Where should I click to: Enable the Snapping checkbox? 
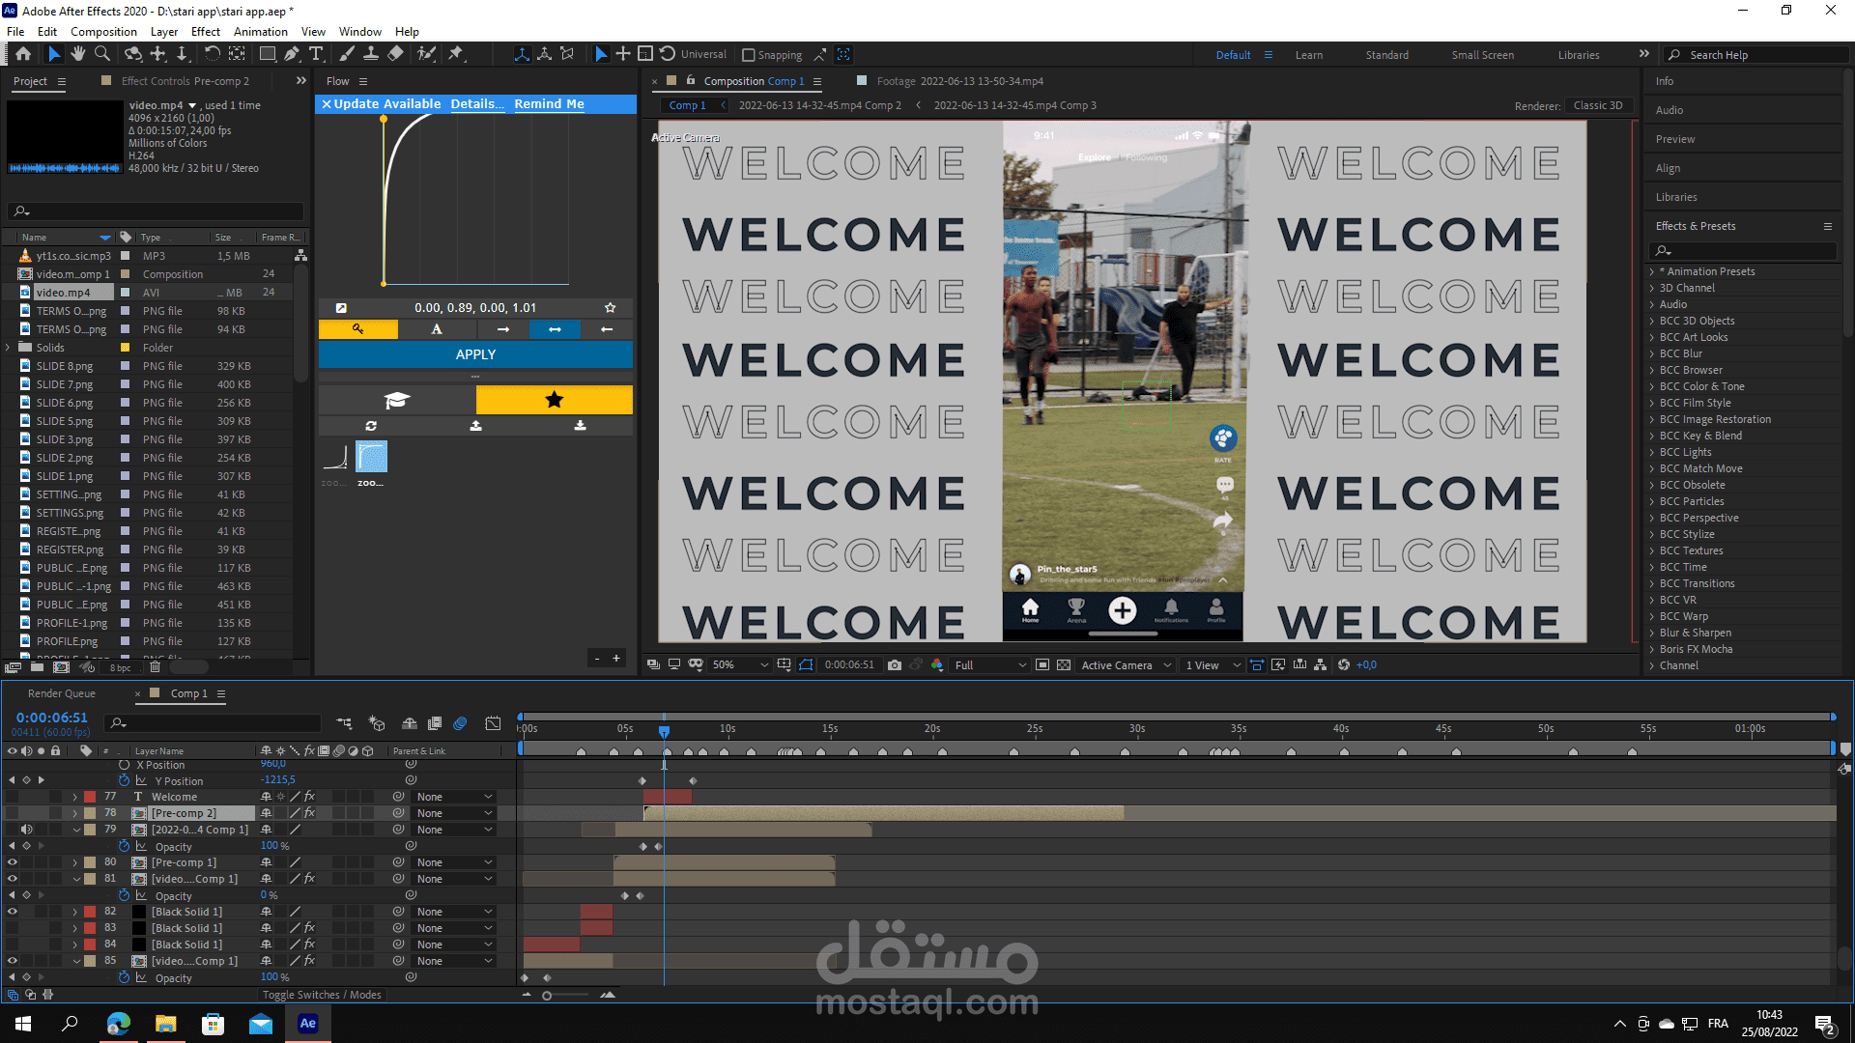749,55
